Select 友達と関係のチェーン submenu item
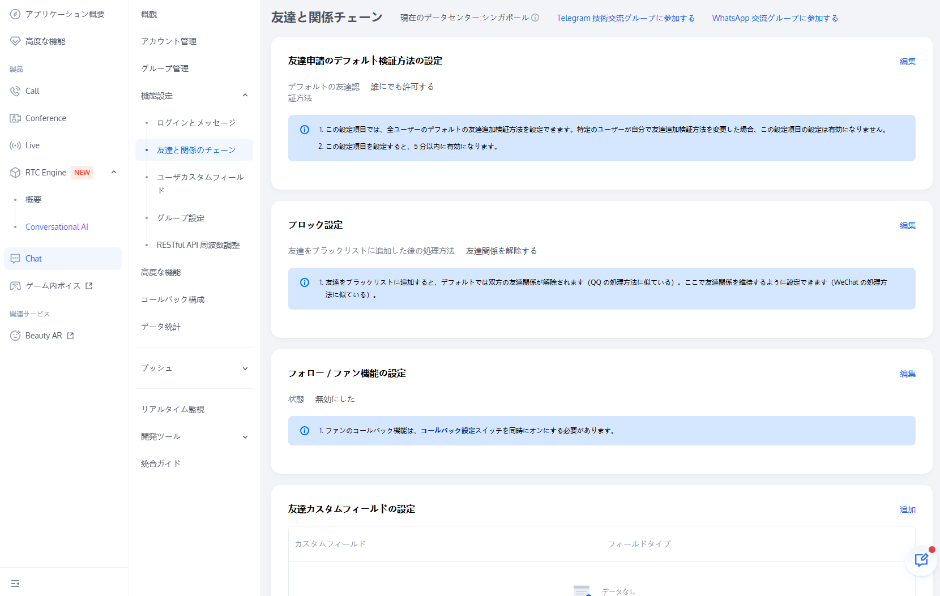This screenshot has height=596, width=940. pos(194,150)
